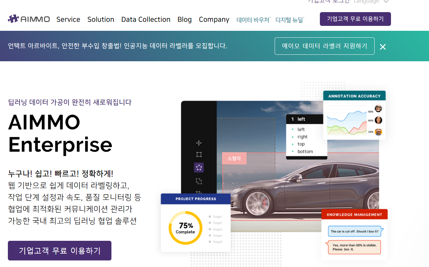Click the 딥러닝 데이터 가공이 subtitle text
429x267 pixels.
coord(70,102)
